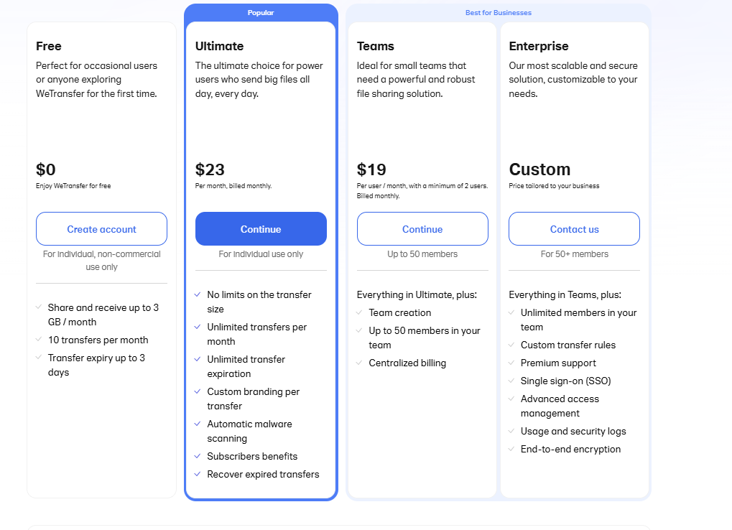Viewport: 732px width, 530px height.
Task: Click 'Subscribers benefits' feature text
Action: [252, 456]
